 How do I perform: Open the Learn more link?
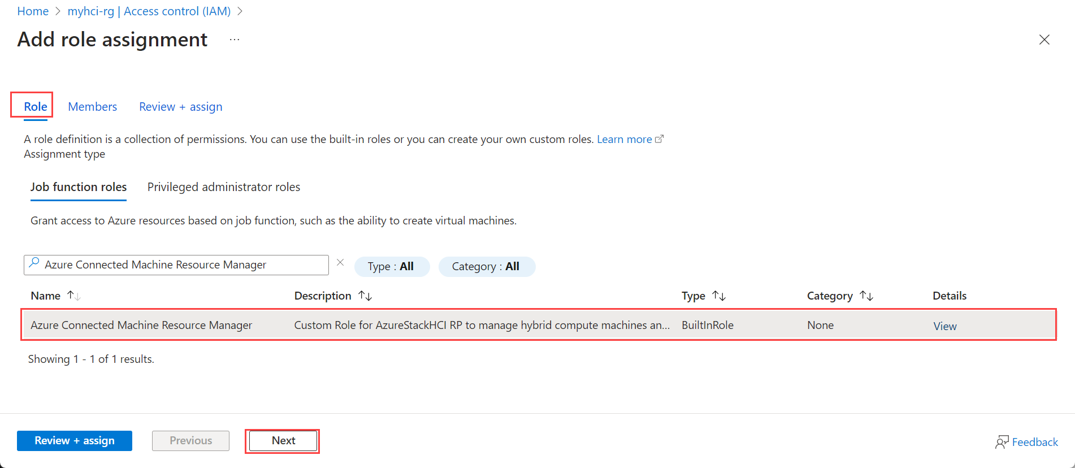[x=630, y=139]
